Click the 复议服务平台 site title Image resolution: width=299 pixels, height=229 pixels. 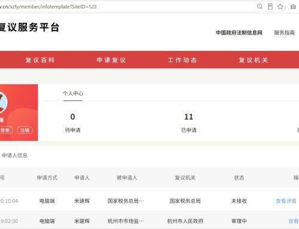point(30,27)
